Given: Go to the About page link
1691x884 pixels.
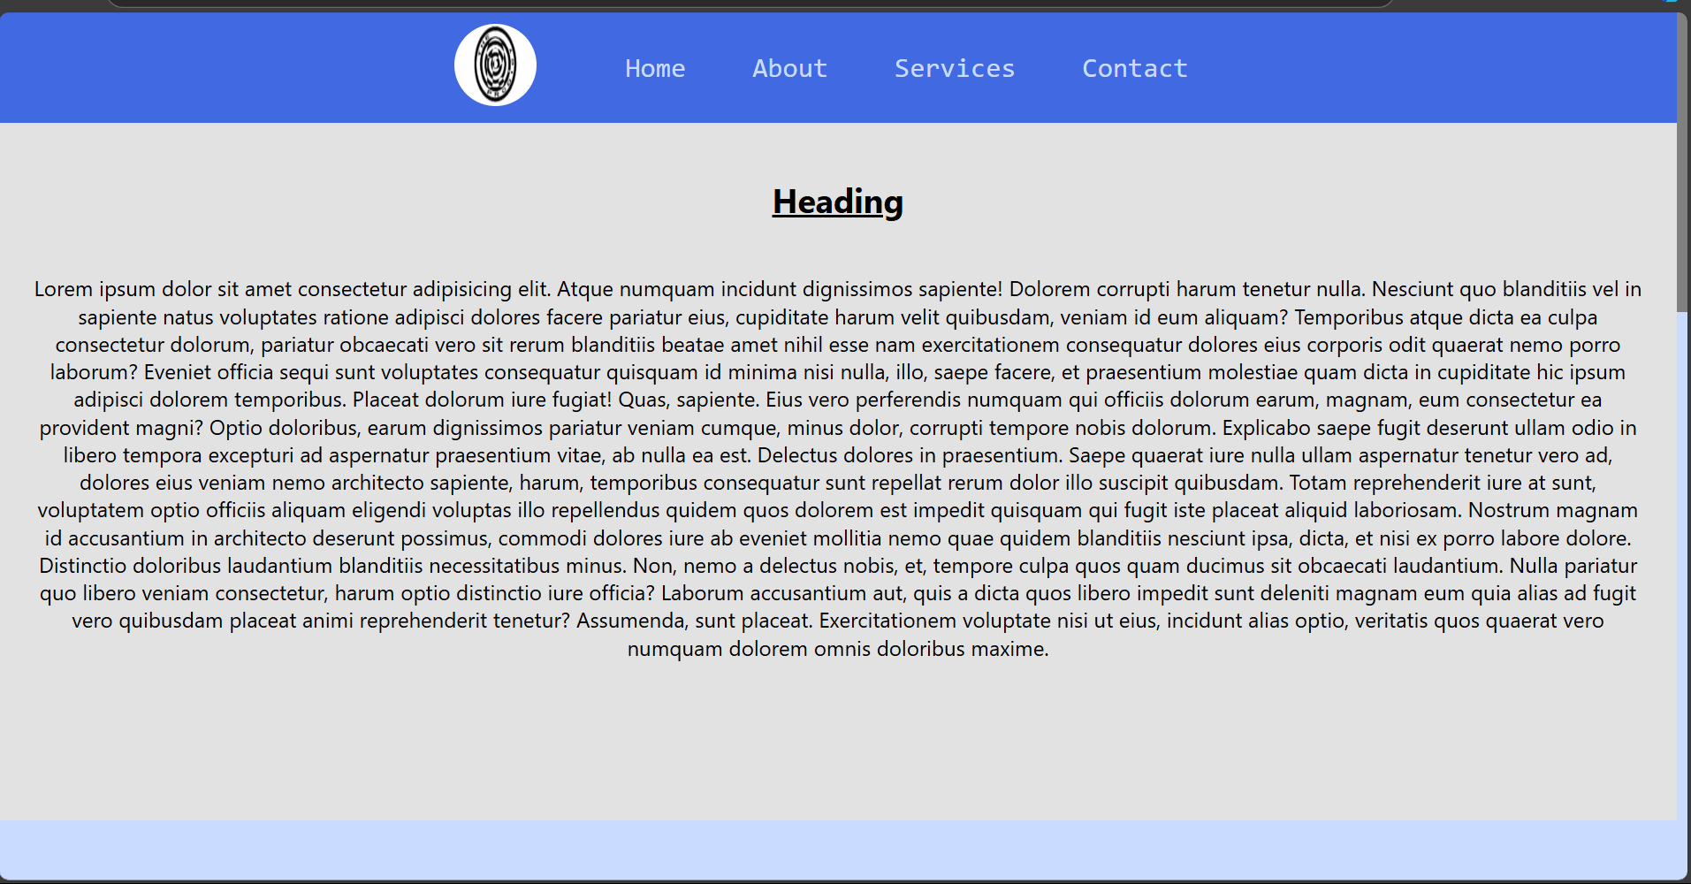Looking at the screenshot, I should pos(789,68).
